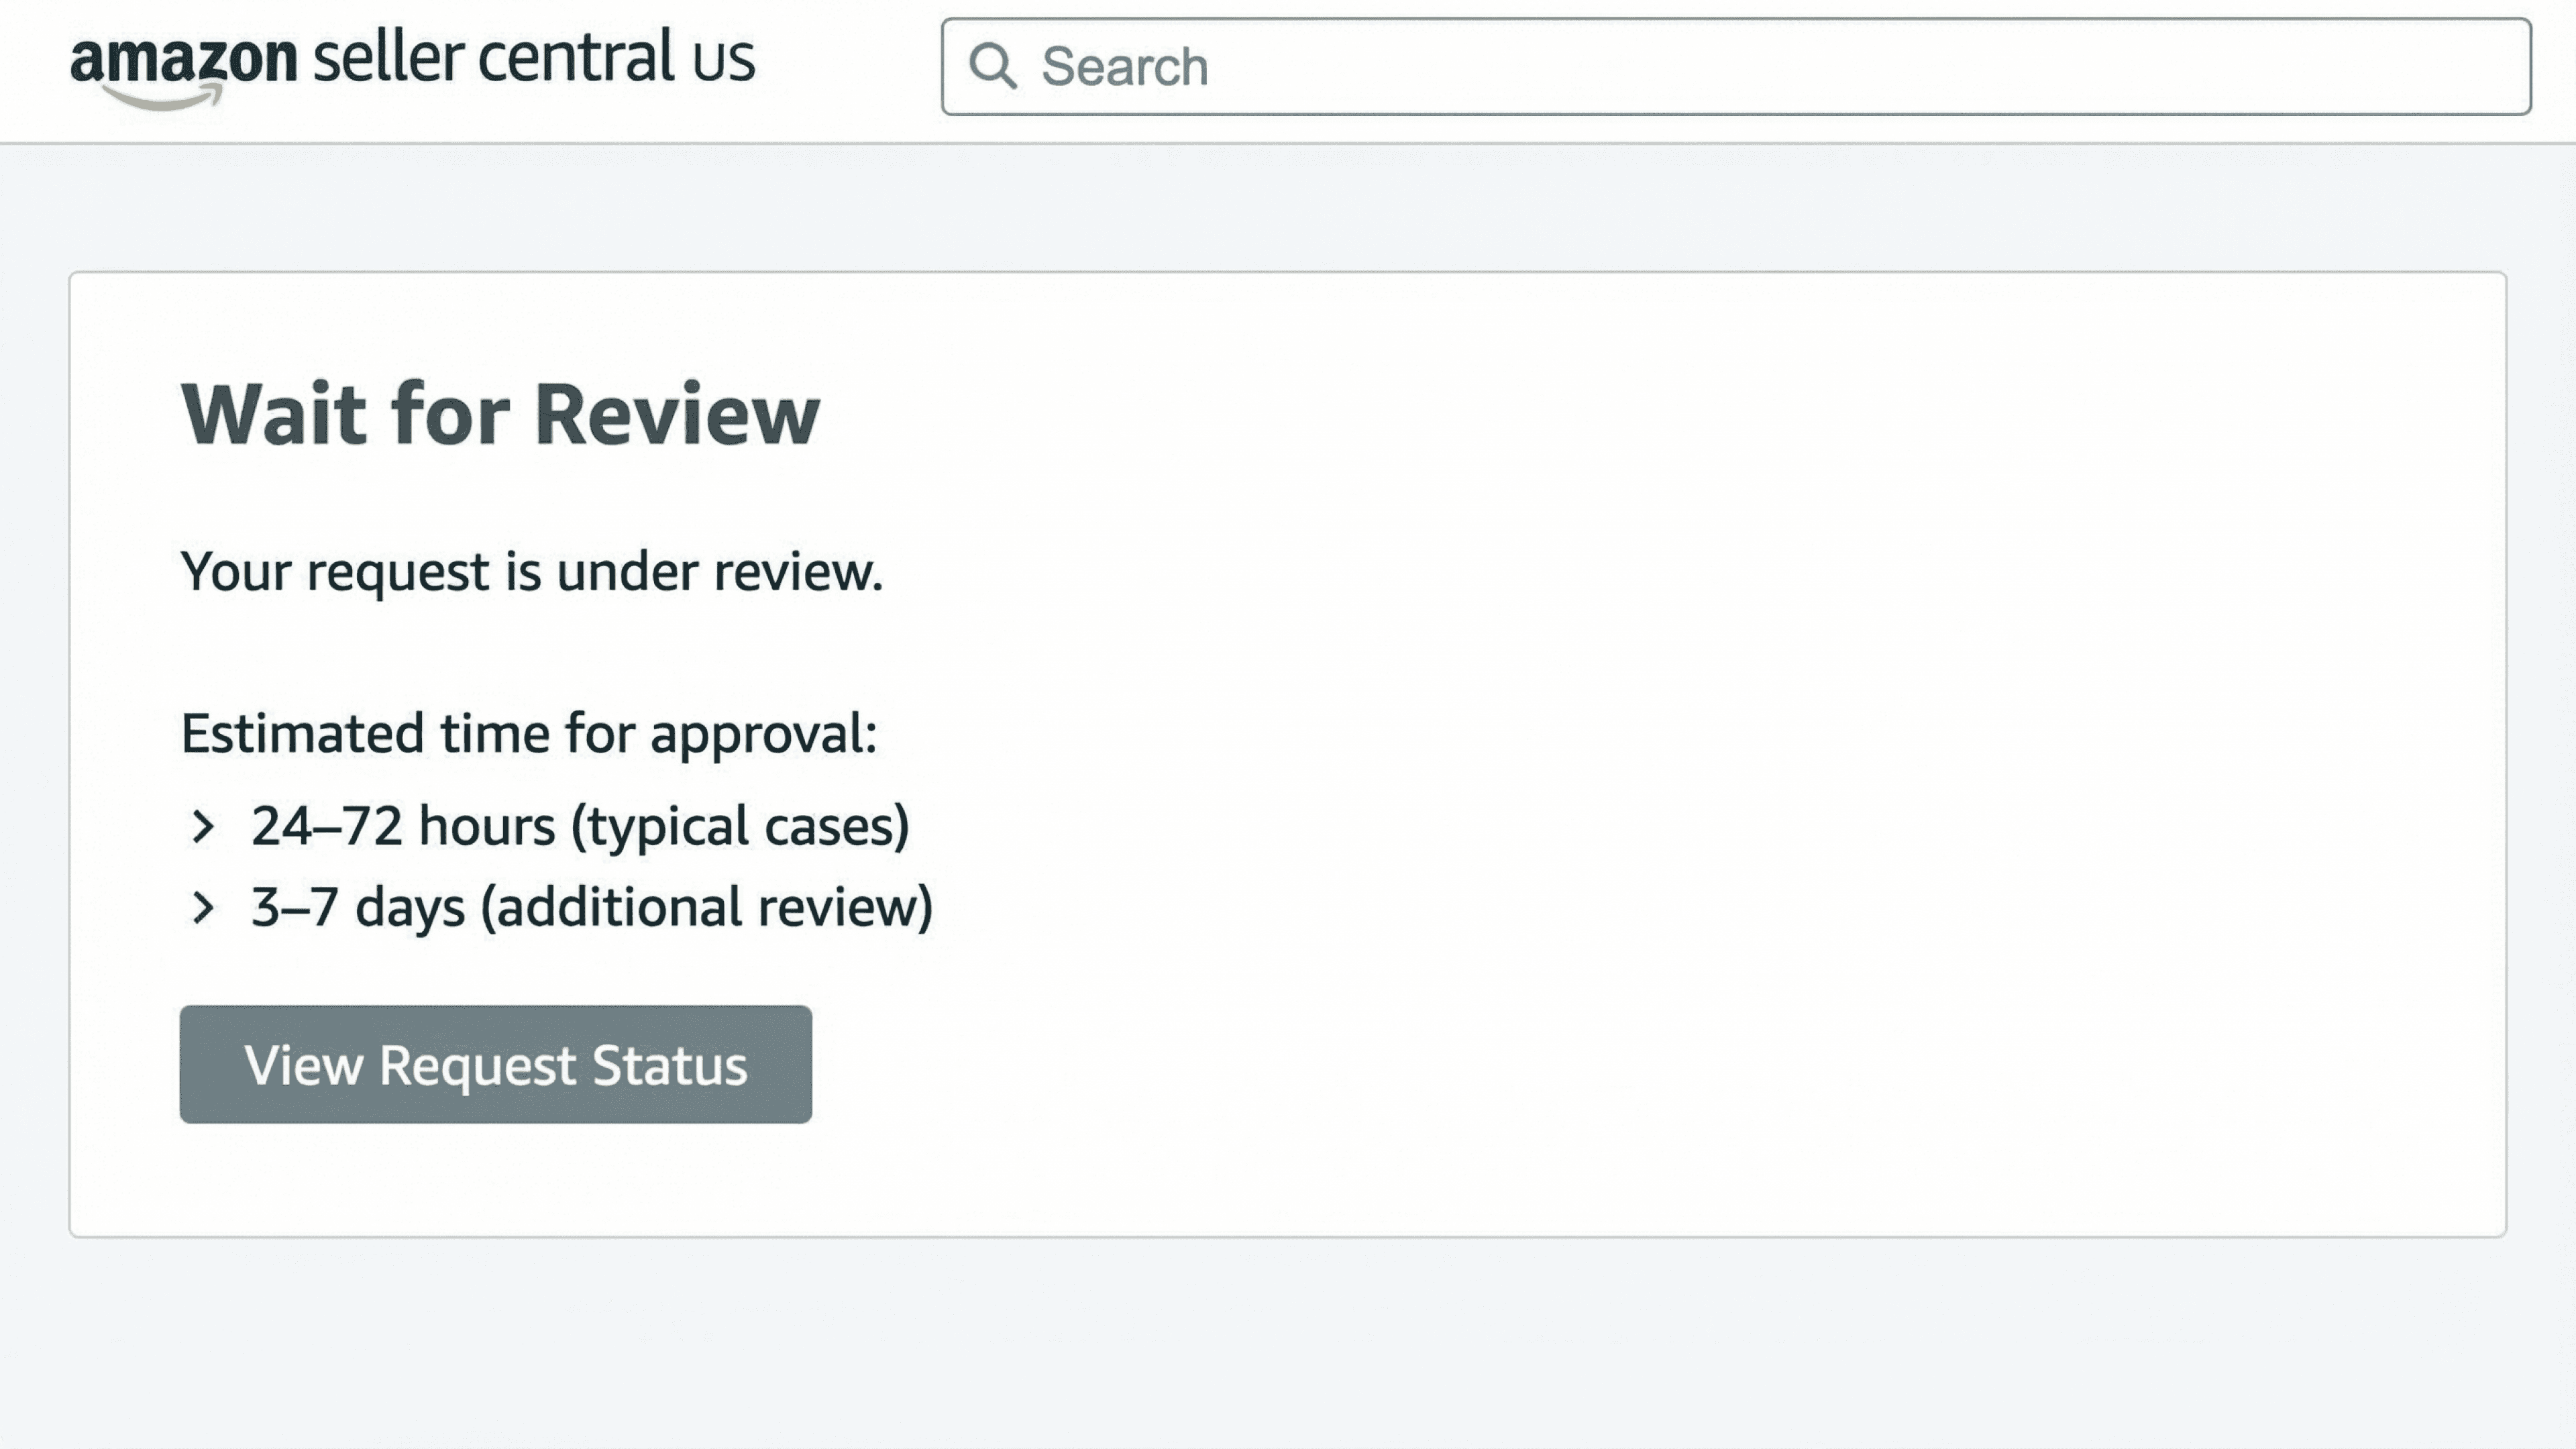Viewport: 2576px width, 1449px height.
Task: Select the "Wait for Review" heading
Action: pyautogui.click(x=500, y=414)
